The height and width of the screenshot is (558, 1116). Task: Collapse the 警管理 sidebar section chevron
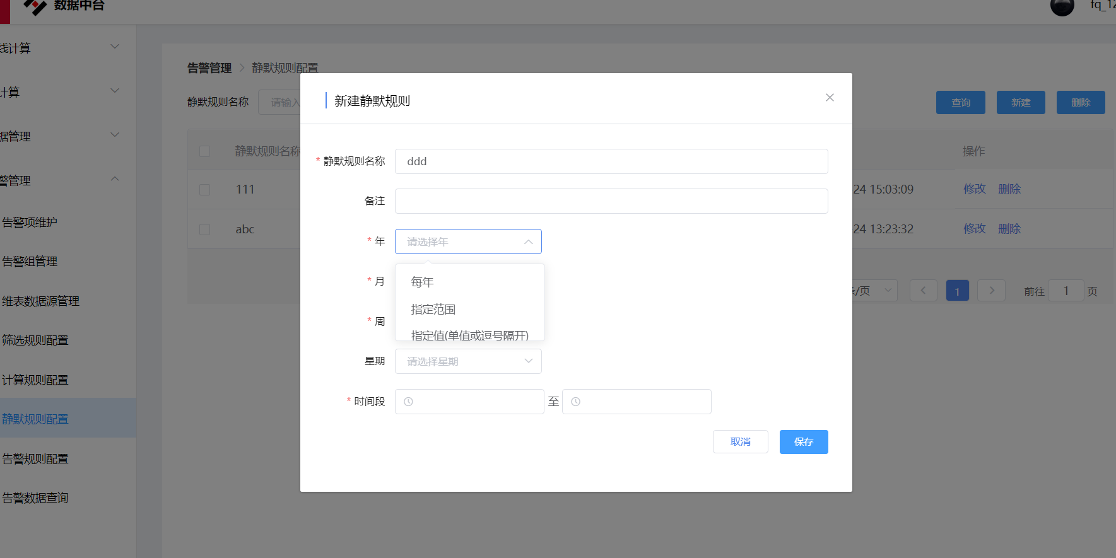115,179
